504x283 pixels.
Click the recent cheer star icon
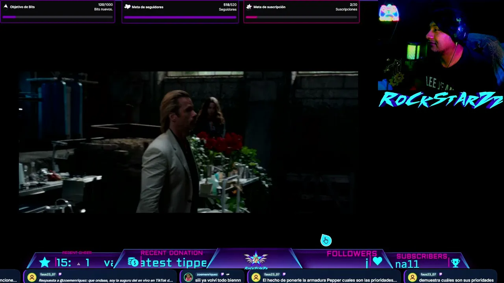[45, 262]
